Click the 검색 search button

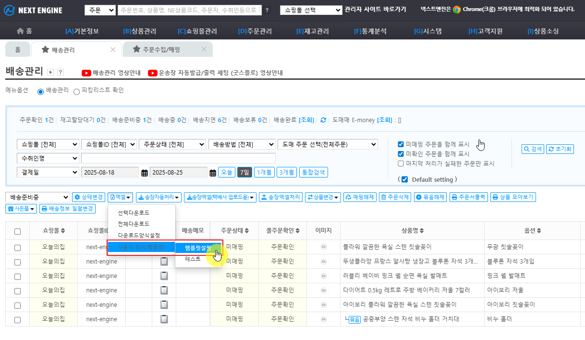(532, 149)
